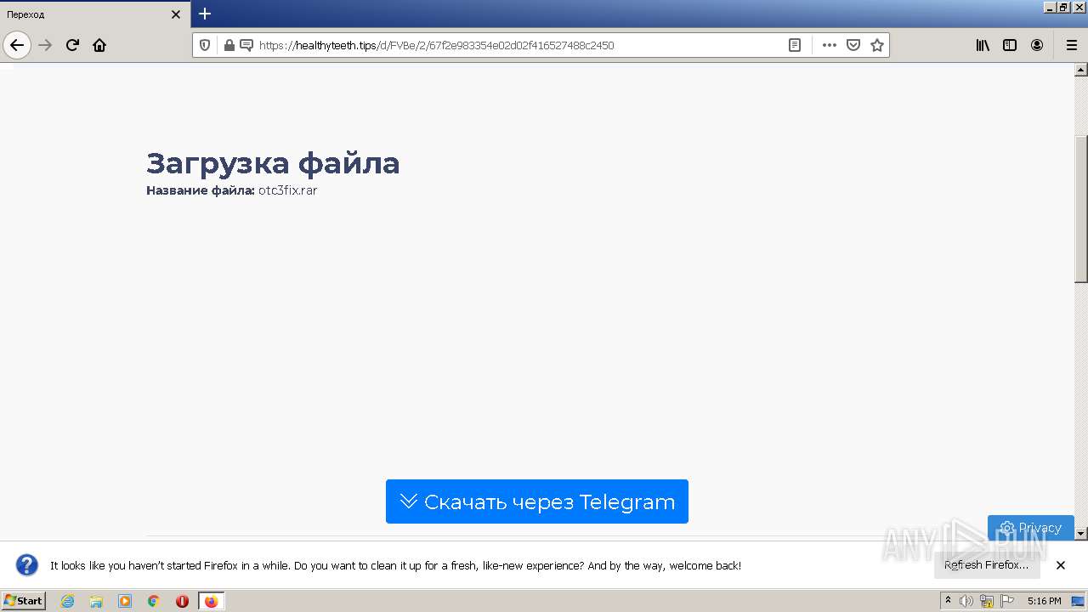The width and height of the screenshot is (1088, 612).
Task: Click the vertical scrollbar thumb
Action: coord(1081,209)
